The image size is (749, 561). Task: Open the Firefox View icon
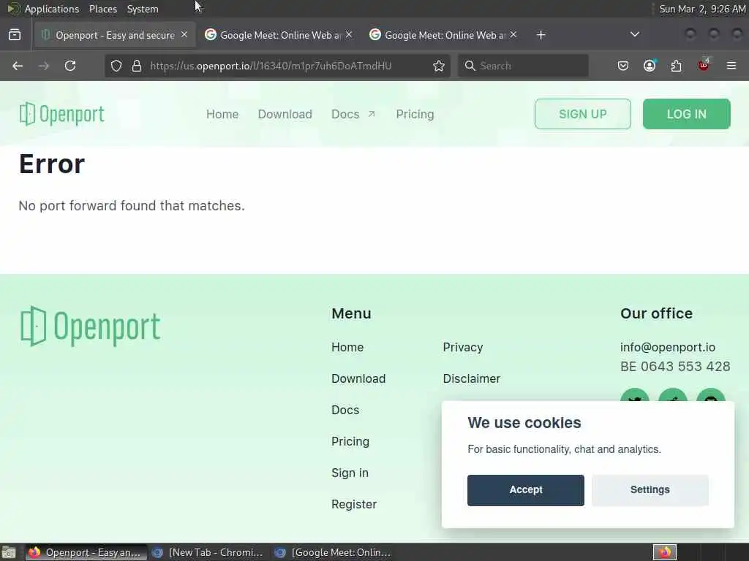click(15, 35)
